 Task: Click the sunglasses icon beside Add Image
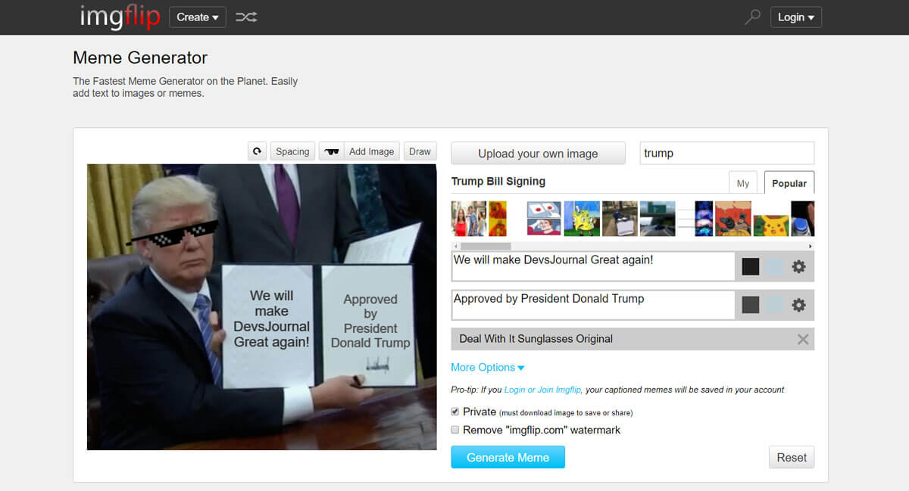[331, 151]
